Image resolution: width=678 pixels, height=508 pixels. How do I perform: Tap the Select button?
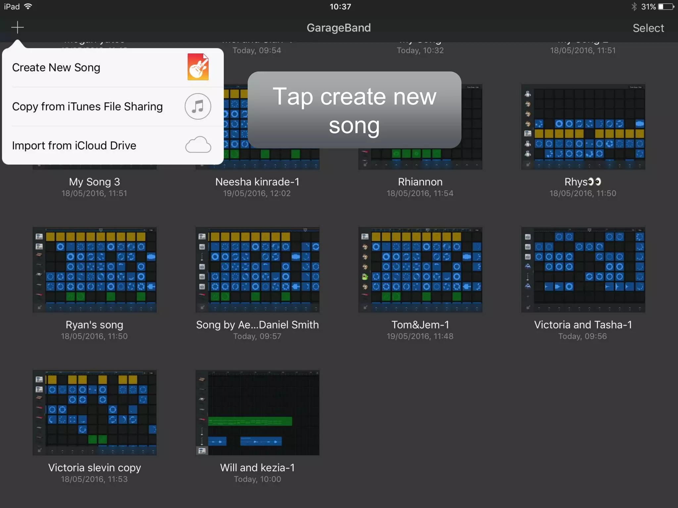(648, 28)
